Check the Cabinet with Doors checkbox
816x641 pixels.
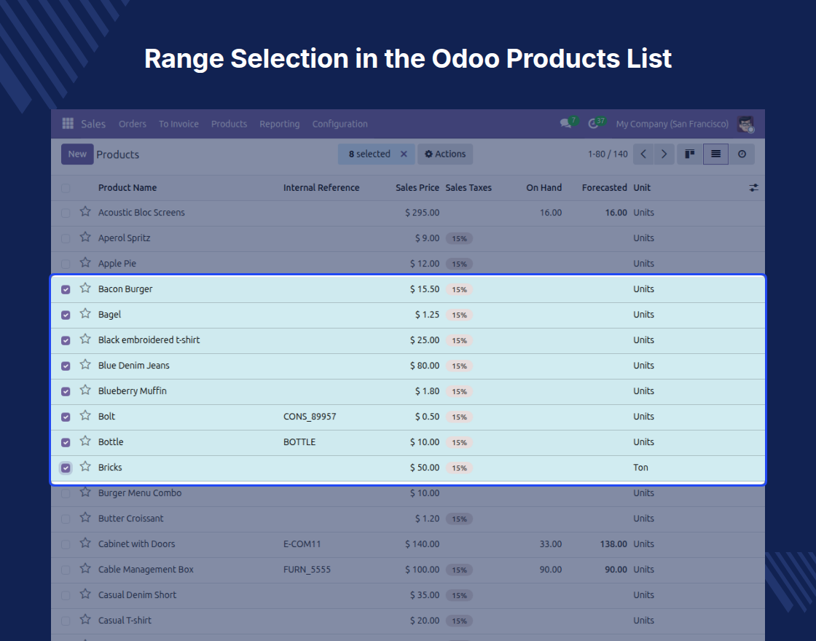(66, 544)
